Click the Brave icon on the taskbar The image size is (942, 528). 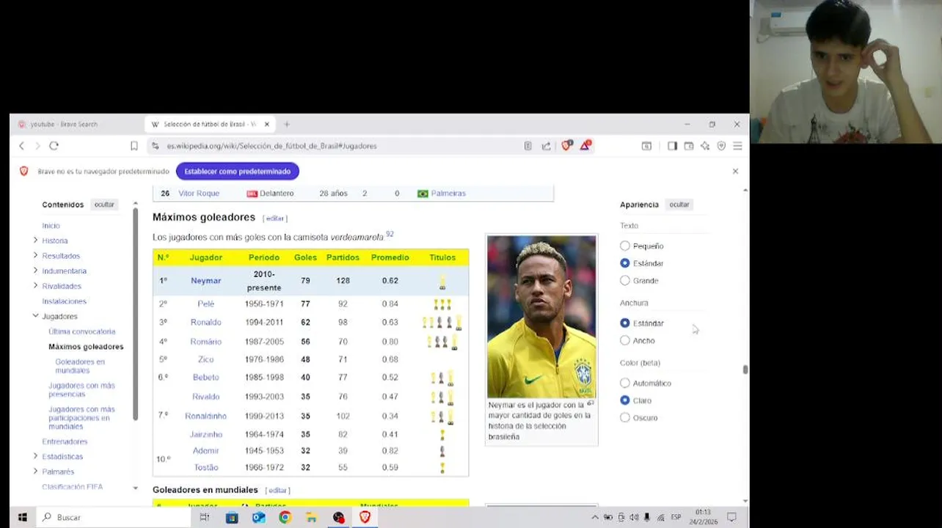[x=365, y=517]
